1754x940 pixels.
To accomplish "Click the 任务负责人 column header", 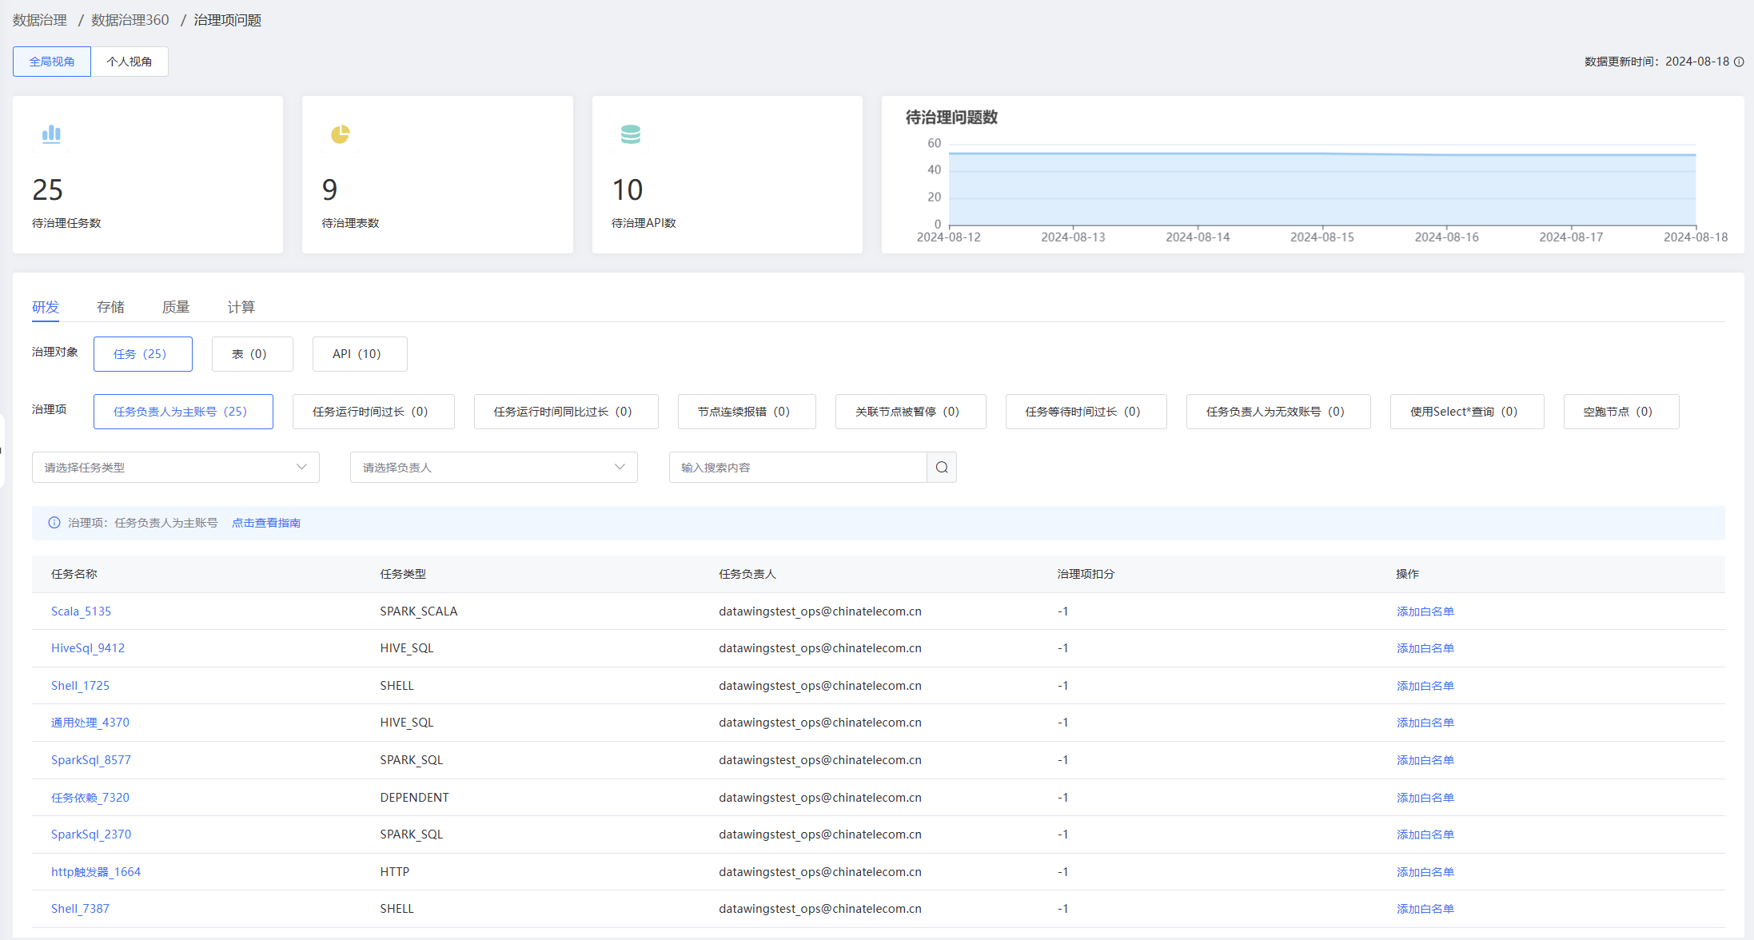I will point(747,574).
